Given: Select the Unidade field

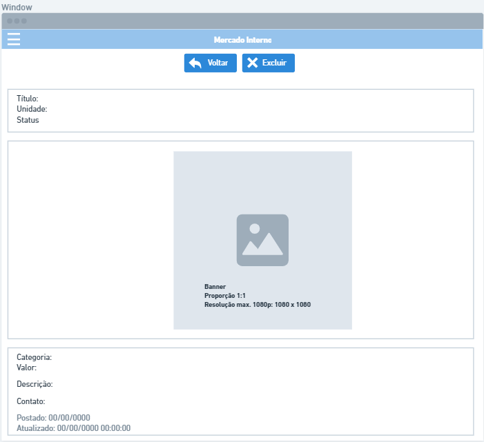Looking at the screenshot, I should tap(32, 109).
